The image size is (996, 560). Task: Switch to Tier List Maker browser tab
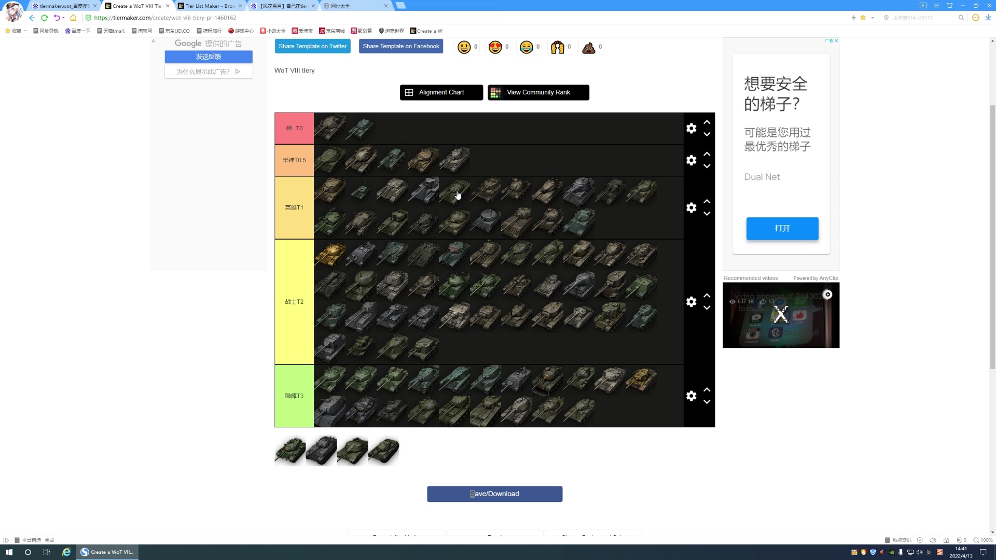click(x=210, y=6)
